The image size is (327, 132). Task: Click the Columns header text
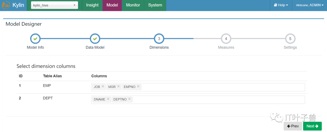point(99,76)
